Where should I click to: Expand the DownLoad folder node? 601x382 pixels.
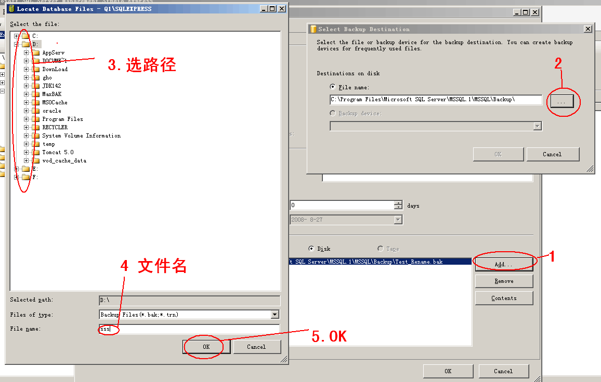click(26, 69)
